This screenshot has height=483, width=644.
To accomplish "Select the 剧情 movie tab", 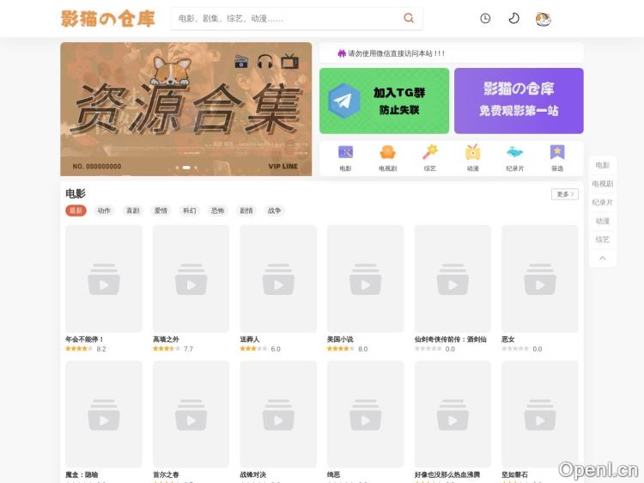I will [x=246, y=211].
